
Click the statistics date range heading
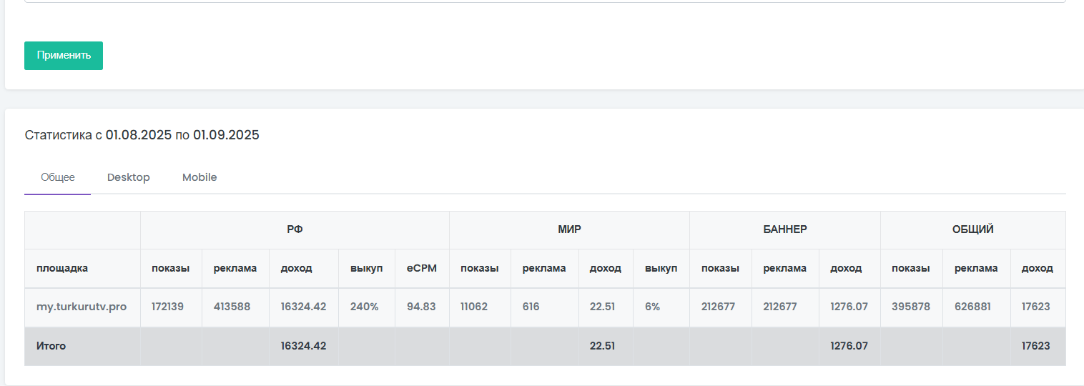[x=142, y=135]
